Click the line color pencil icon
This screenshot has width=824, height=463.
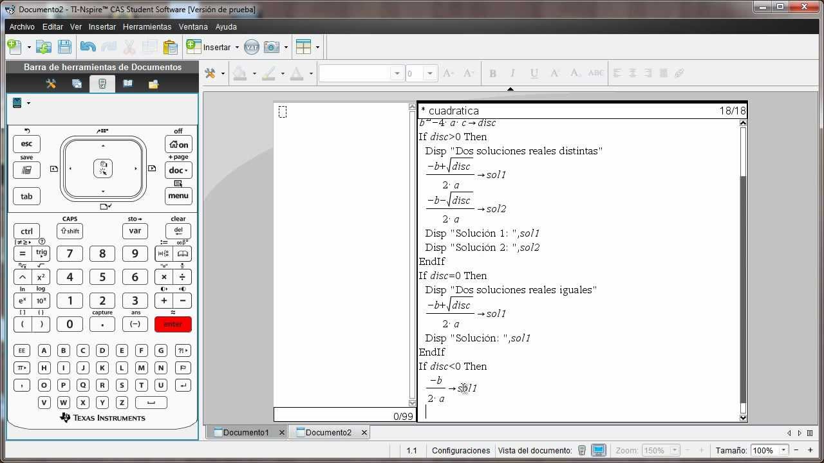(268, 73)
